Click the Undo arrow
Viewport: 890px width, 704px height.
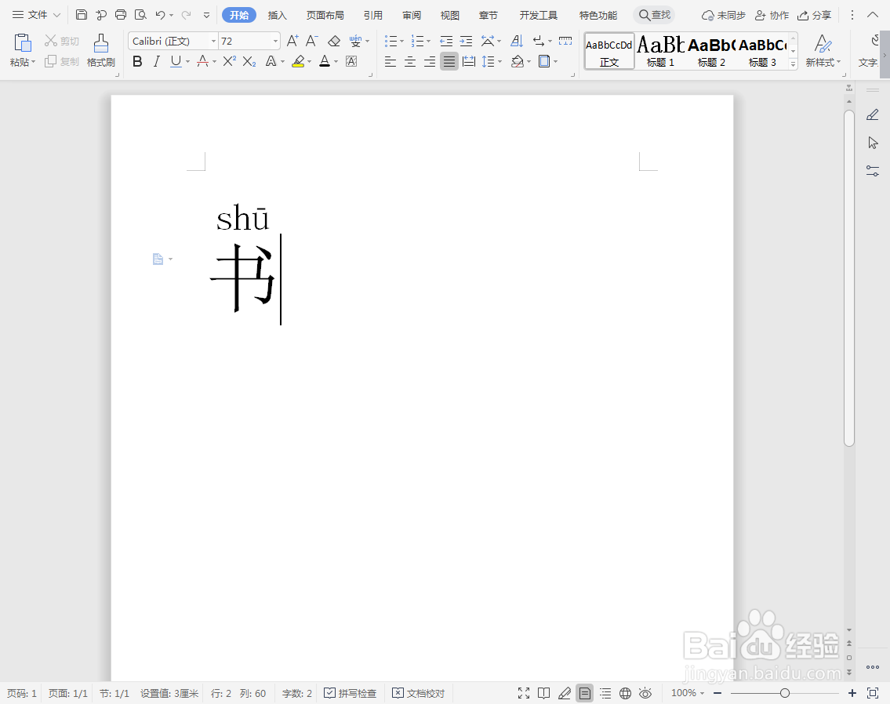160,15
